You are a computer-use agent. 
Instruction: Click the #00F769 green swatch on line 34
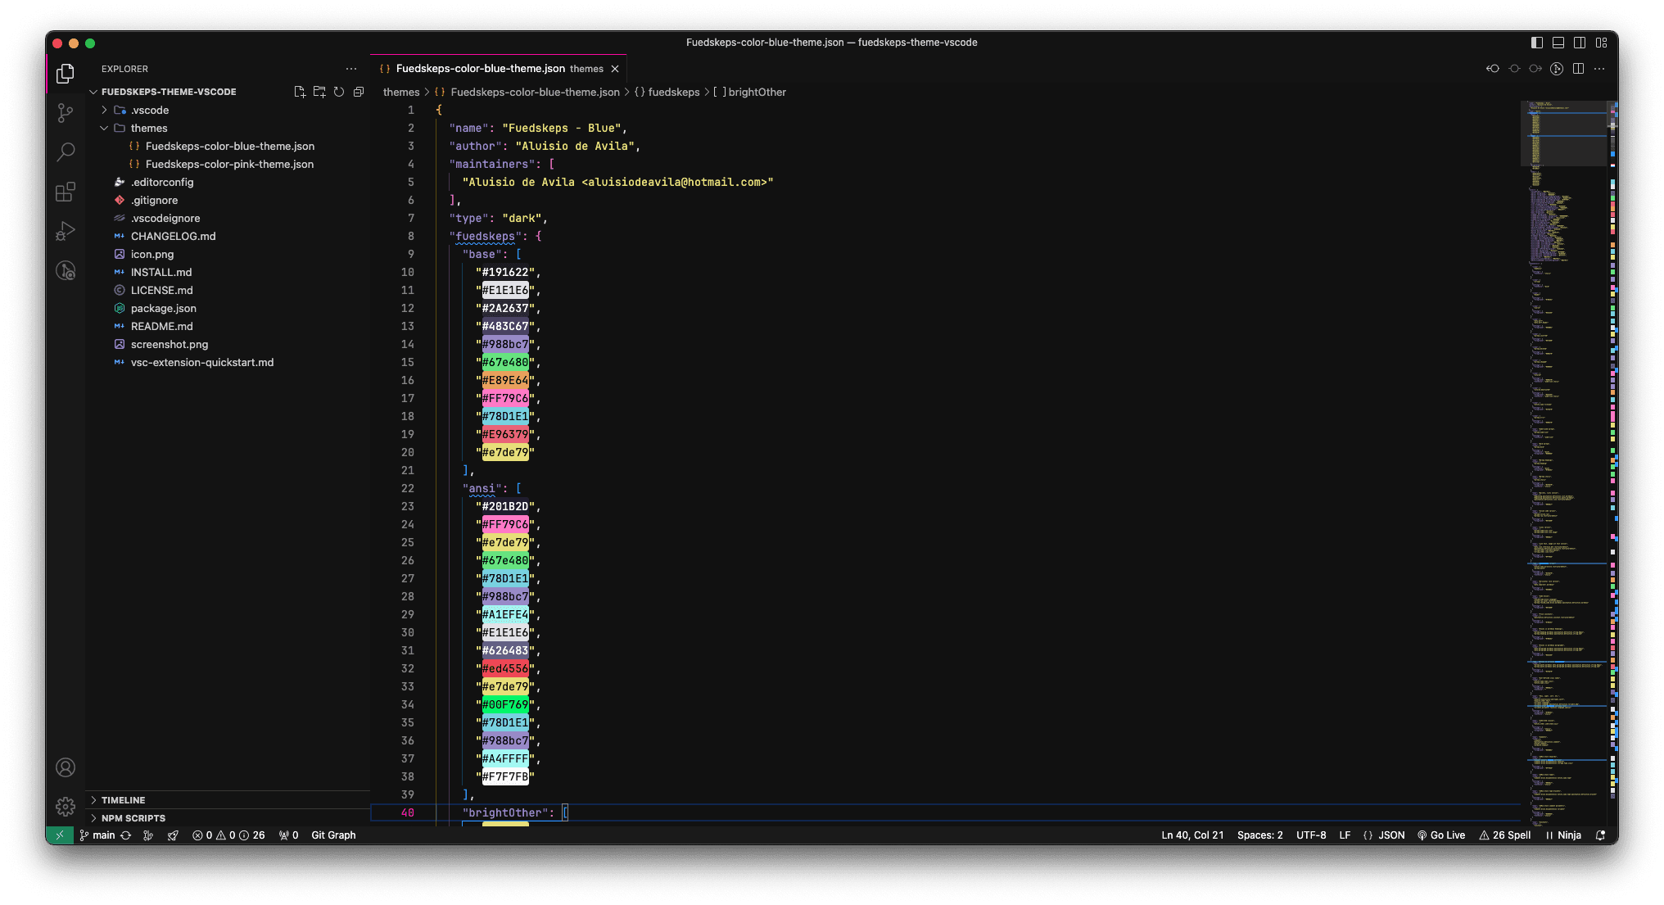point(505,704)
